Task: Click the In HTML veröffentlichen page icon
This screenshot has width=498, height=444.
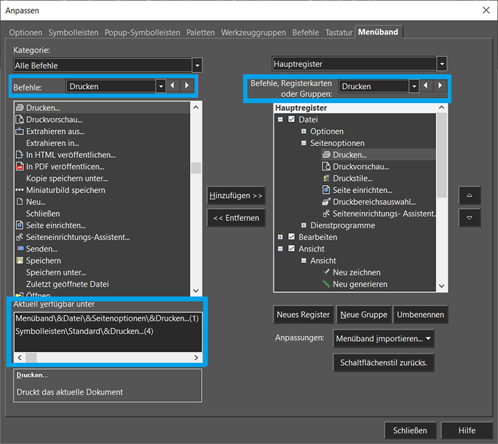Action: coord(20,155)
